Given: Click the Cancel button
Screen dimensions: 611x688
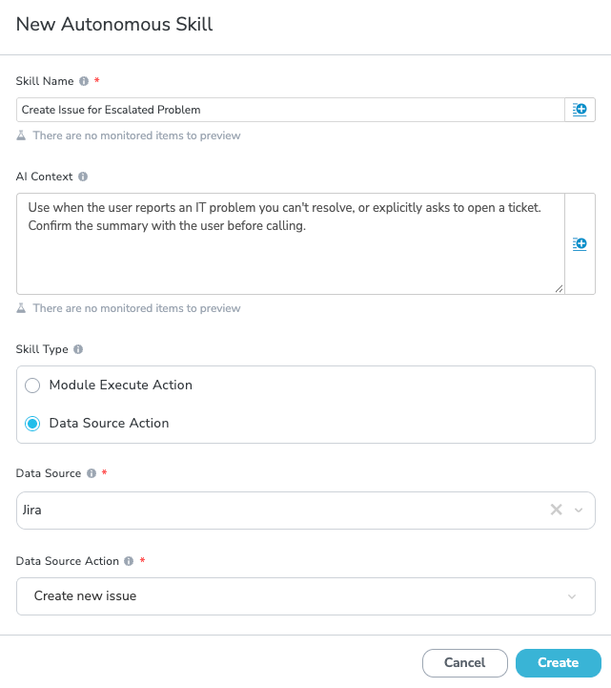Looking at the screenshot, I should [464, 663].
